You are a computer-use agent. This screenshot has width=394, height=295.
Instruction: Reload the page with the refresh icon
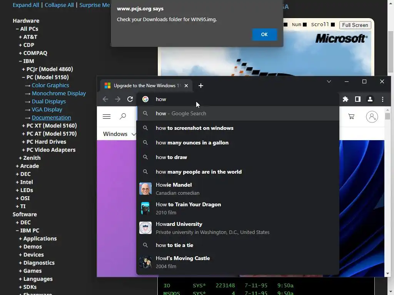tap(130, 99)
